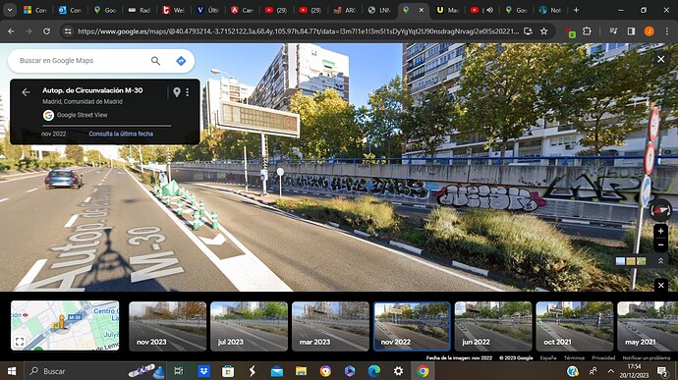Open Task View on the taskbar
The width and height of the screenshot is (678, 380).
pyautogui.click(x=179, y=371)
